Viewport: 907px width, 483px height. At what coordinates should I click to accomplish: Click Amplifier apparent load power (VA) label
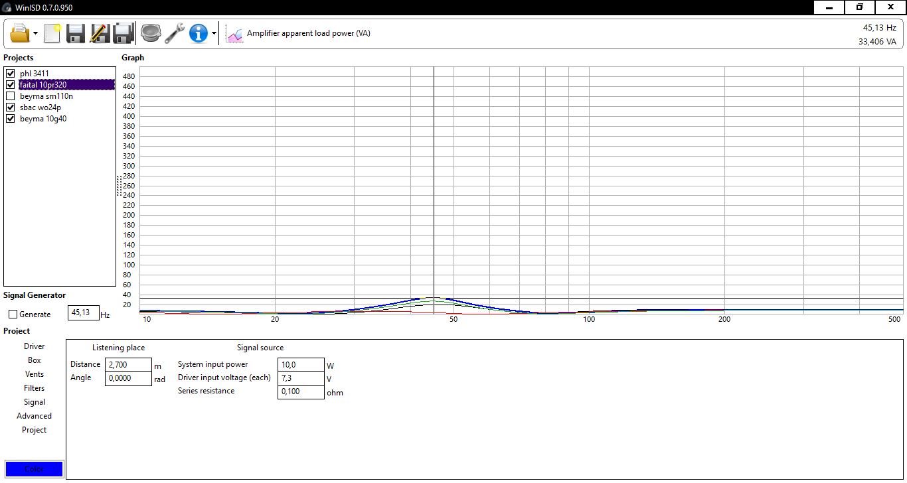pyautogui.click(x=309, y=33)
